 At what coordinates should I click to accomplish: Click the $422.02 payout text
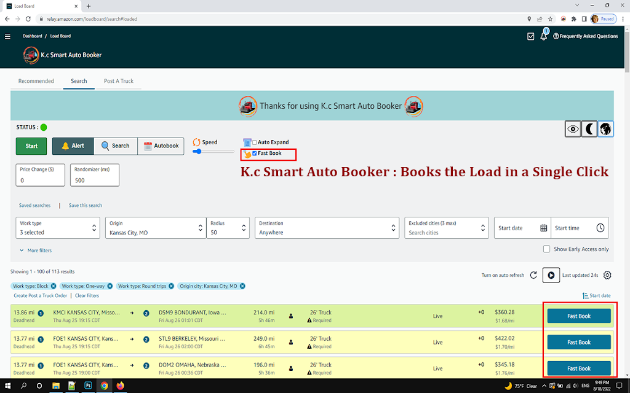click(x=504, y=338)
